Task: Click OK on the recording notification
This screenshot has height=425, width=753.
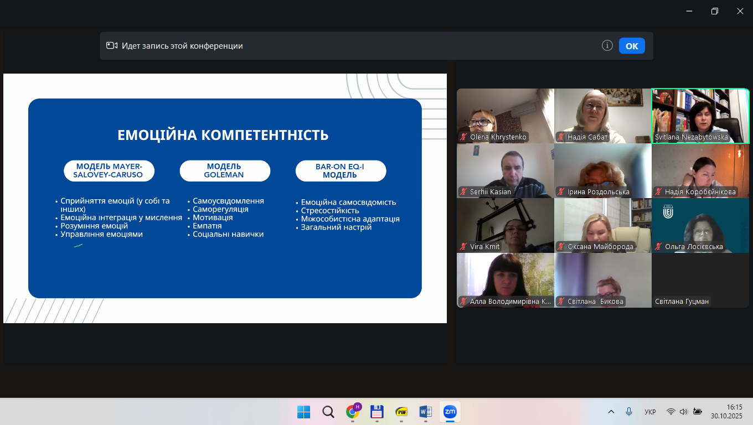Action: (x=632, y=46)
